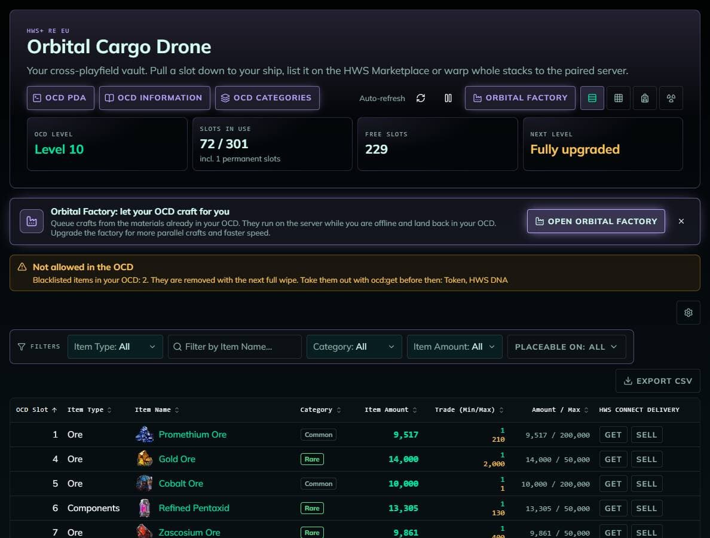Screen dimensions: 710x538
Task: Click SELL in the Promethium Ore row
Action: (647, 435)
